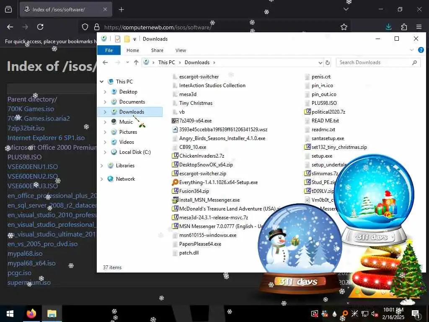Viewport: 429px width, 322px height.
Task: Select the Tiny Christmas folder
Action: 196,103
